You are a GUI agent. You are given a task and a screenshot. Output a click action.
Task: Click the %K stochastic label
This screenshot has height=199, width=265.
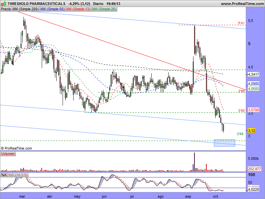tap(4, 175)
